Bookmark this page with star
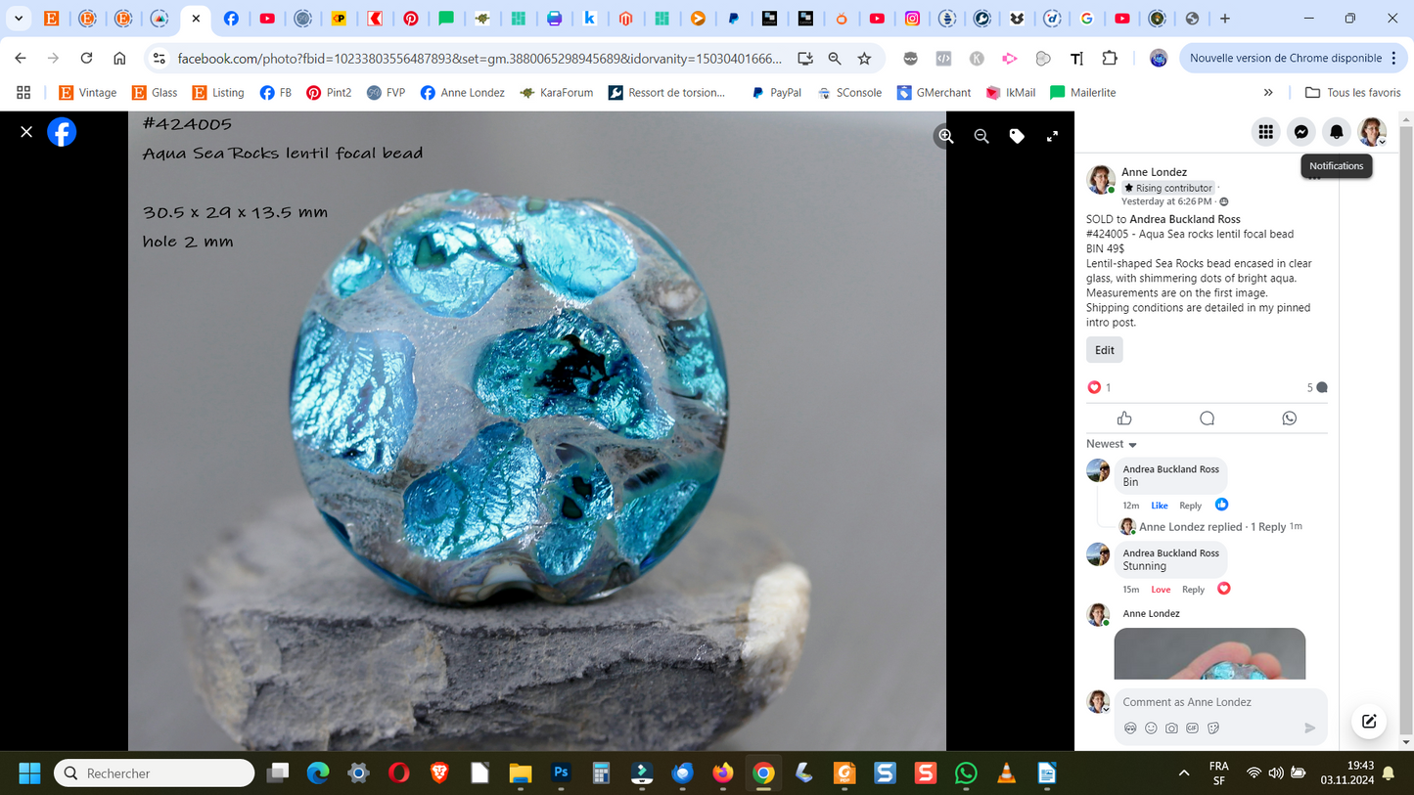Screen dimensions: 1414x795 [x=864, y=59]
